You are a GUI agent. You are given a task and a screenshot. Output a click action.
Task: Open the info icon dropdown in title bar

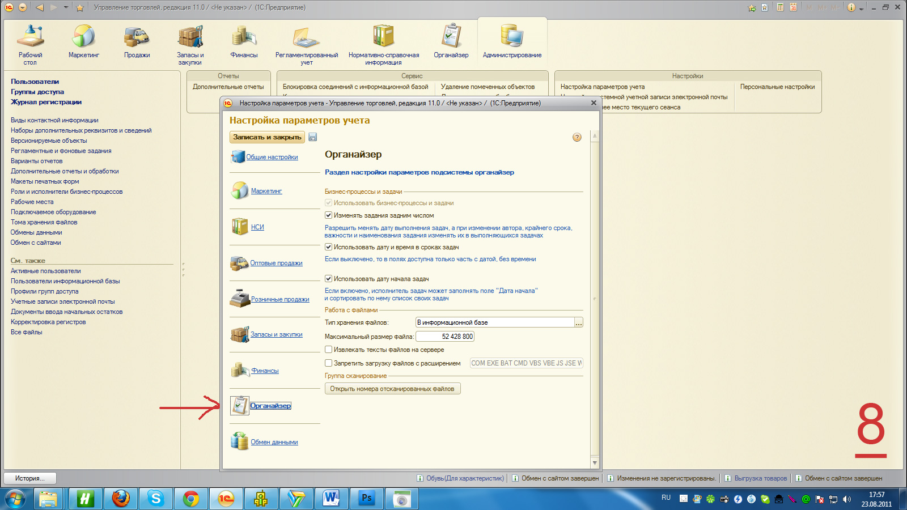tap(861, 8)
